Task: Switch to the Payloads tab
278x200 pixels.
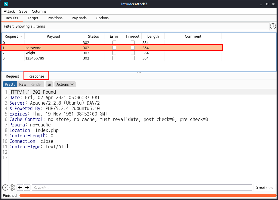Action: pos(79,18)
